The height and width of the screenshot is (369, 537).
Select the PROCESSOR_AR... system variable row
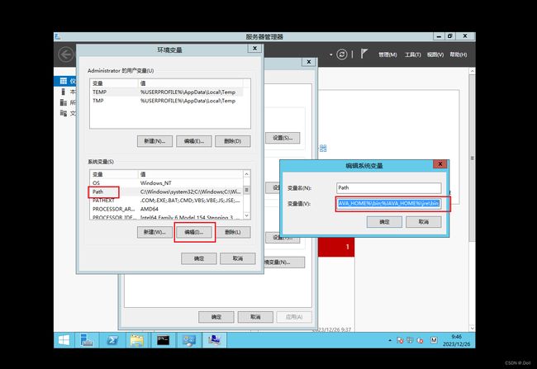click(166, 209)
